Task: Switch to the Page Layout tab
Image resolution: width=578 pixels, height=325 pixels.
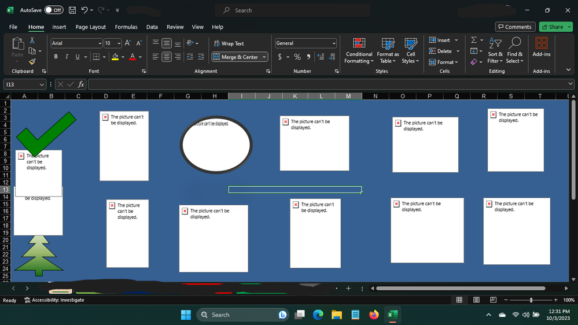Action: click(91, 27)
